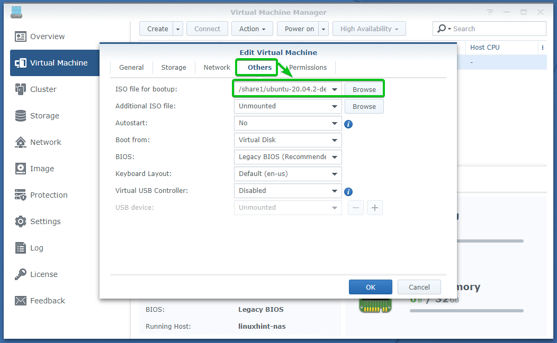Image resolution: width=557 pixels, height=343 pixels.
Task: Click the info icon beside Virtual USB Controller
Action: point(348,192)
